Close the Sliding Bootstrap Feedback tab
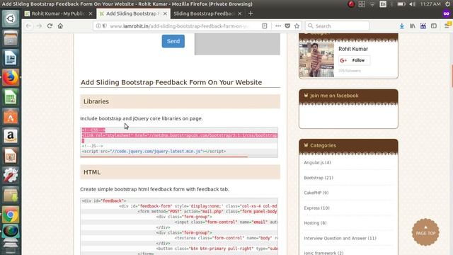 (x=239, y=13)
